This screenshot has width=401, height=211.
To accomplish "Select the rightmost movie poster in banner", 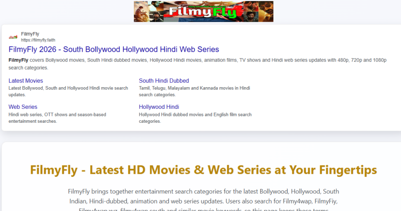I will [x=266, y=12].
